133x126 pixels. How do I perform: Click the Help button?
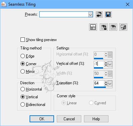96,119
